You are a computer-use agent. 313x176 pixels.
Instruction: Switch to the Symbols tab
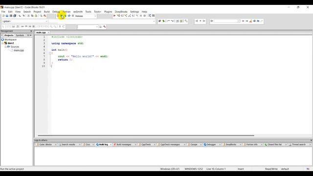pos(20,35)
